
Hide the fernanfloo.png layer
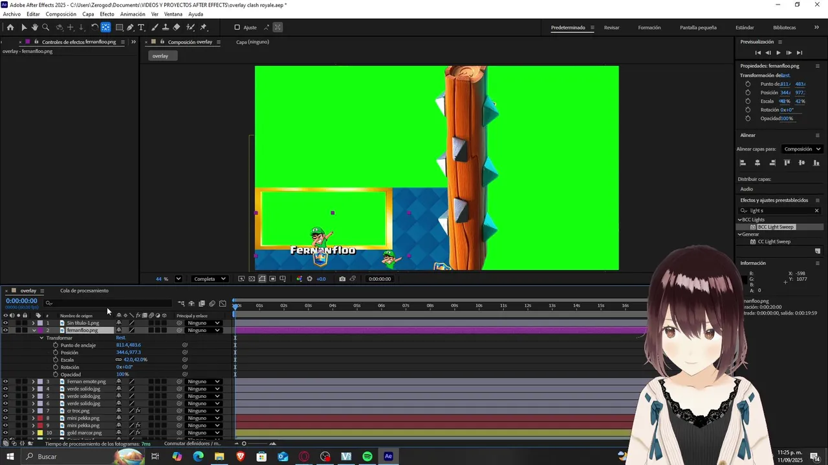coord(5,330)
